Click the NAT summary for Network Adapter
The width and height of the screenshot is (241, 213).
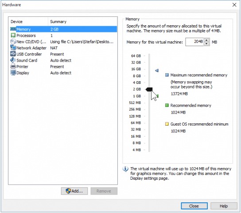(x=54, y=48)
